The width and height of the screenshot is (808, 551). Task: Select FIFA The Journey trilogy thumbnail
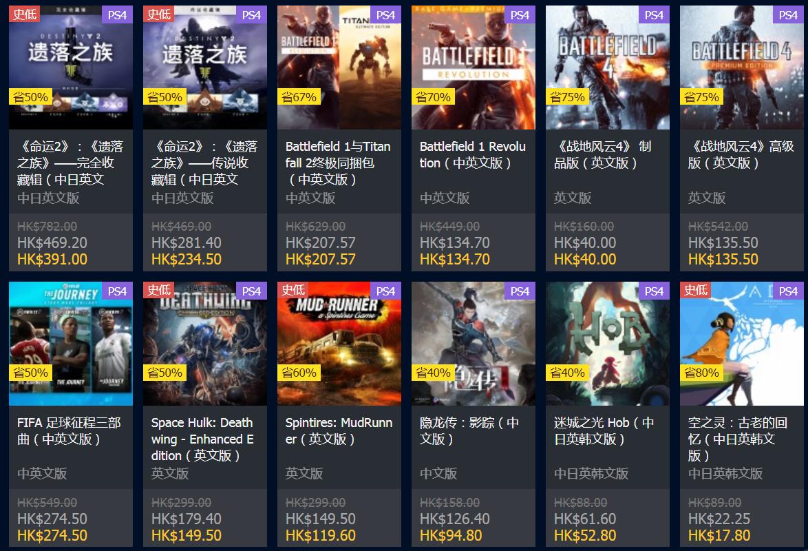click(x=71, y=344)
